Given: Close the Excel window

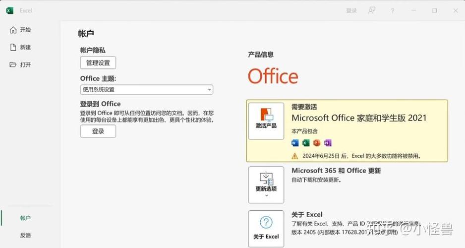Looking at the screenshot, I should (456, 11).
